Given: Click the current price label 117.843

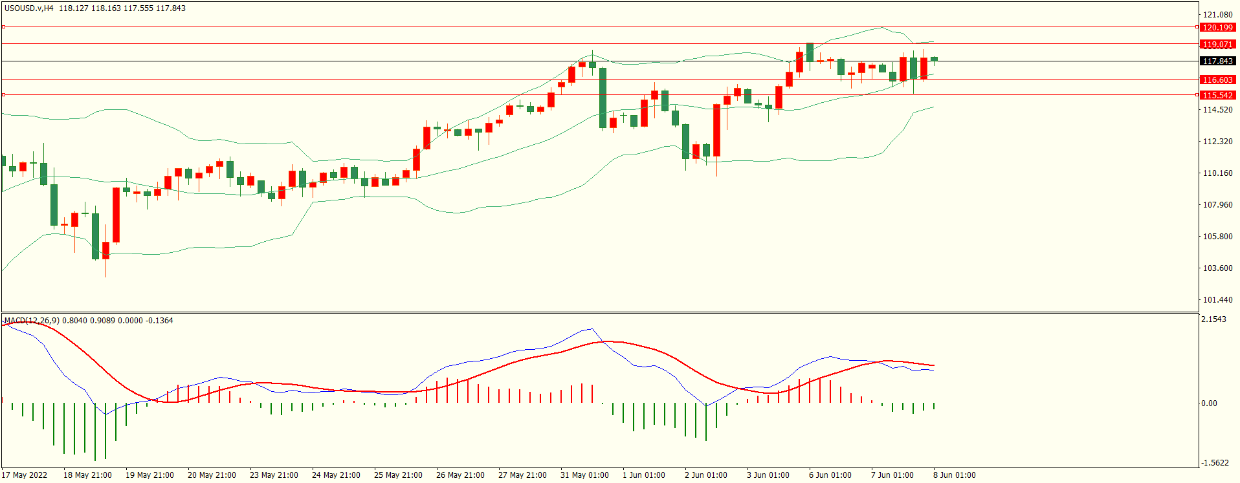Looking at the screenshot, I should pos(1217,61).
